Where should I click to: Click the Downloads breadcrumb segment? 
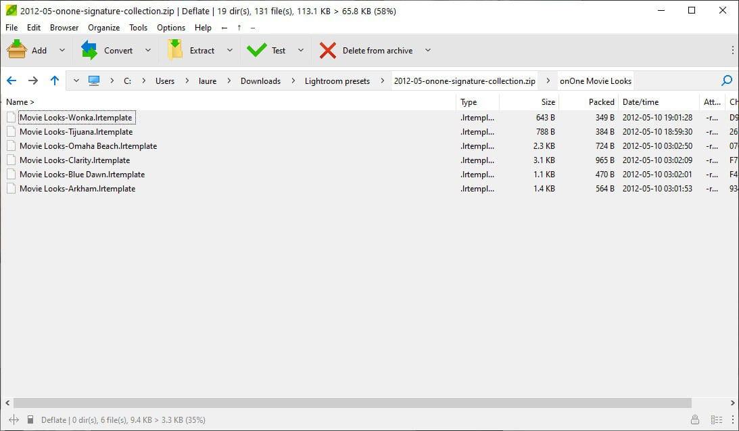click(260, 81)
